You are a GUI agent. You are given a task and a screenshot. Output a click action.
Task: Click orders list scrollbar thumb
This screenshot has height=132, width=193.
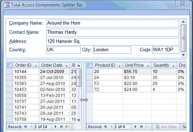79,78
